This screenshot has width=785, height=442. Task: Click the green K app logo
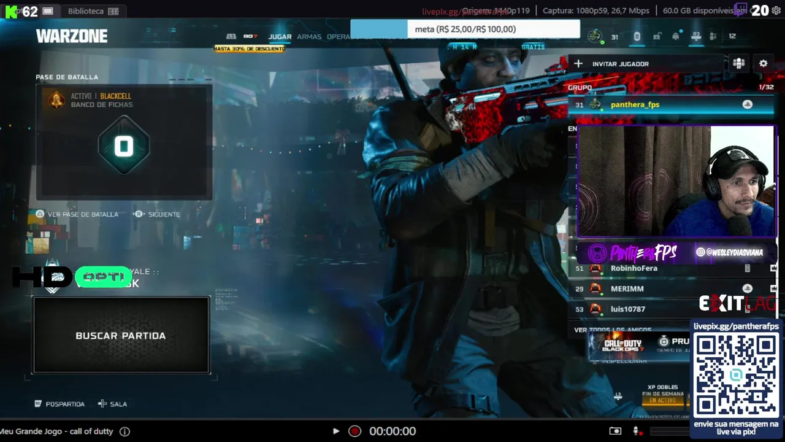pos(11,11)
